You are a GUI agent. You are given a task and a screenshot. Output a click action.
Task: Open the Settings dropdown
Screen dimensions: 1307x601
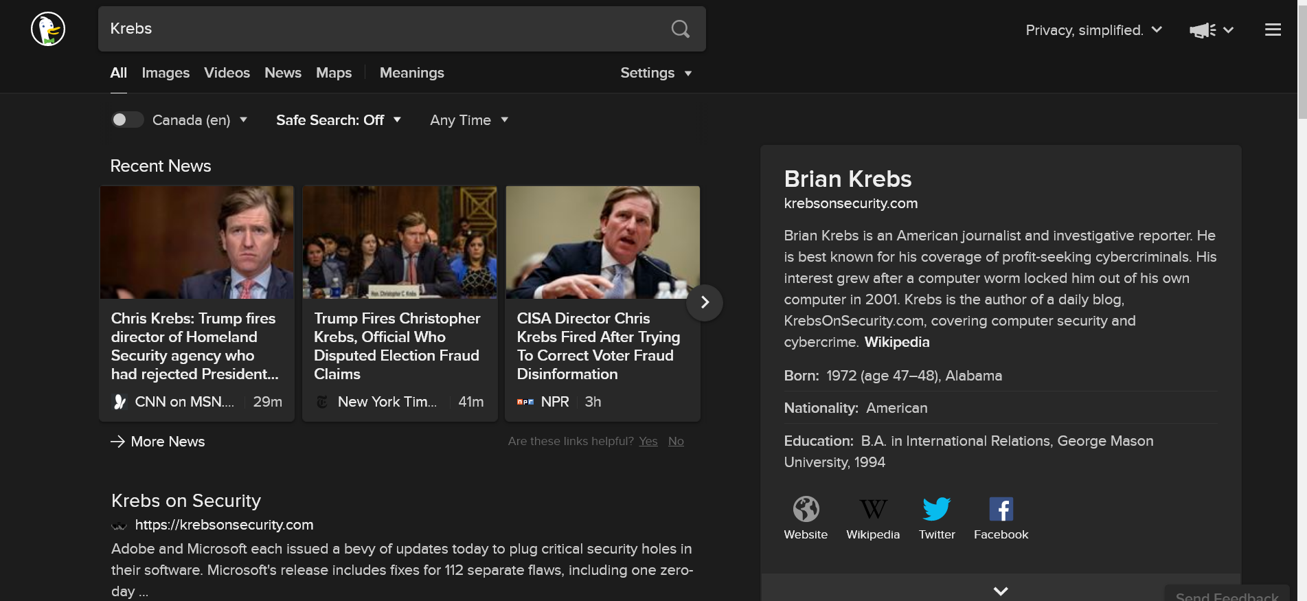[x=656, y=73]
